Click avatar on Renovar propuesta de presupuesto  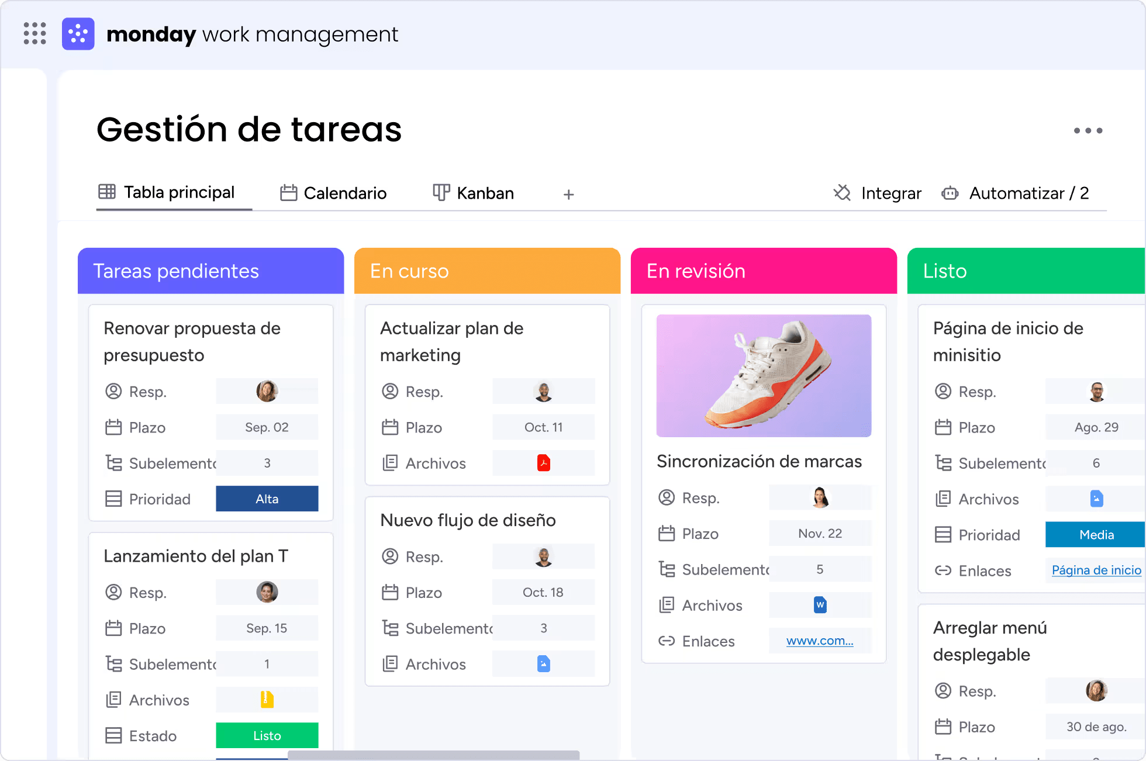pyautogui.click(x=267, y=391)
